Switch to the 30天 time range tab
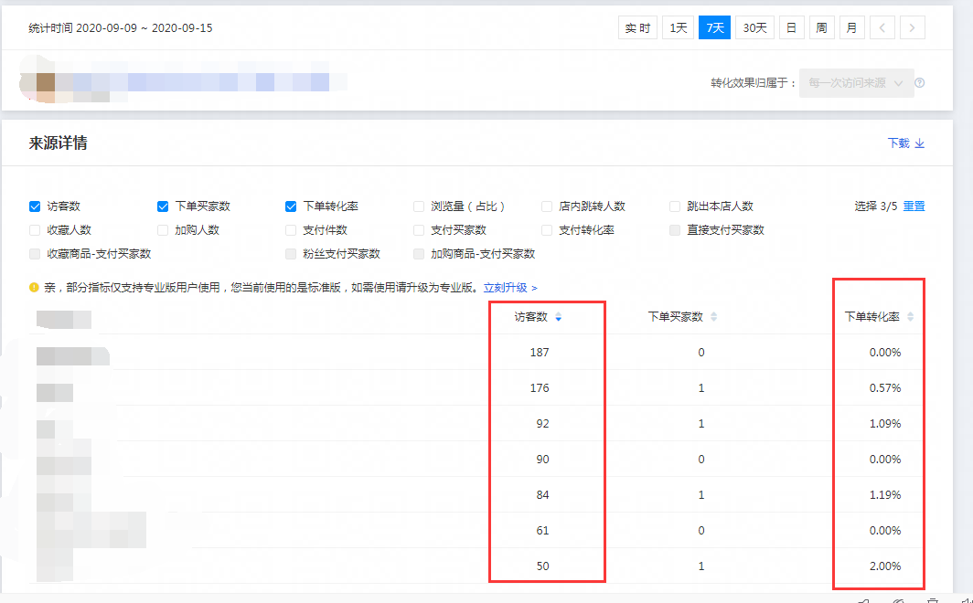Screen dimensions: 973x603 point(754,28)
